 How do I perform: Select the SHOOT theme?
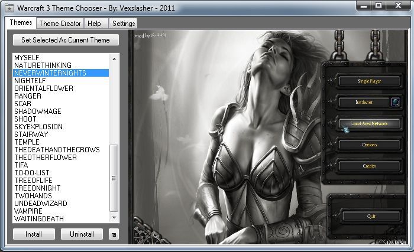[x=61, y=119]
